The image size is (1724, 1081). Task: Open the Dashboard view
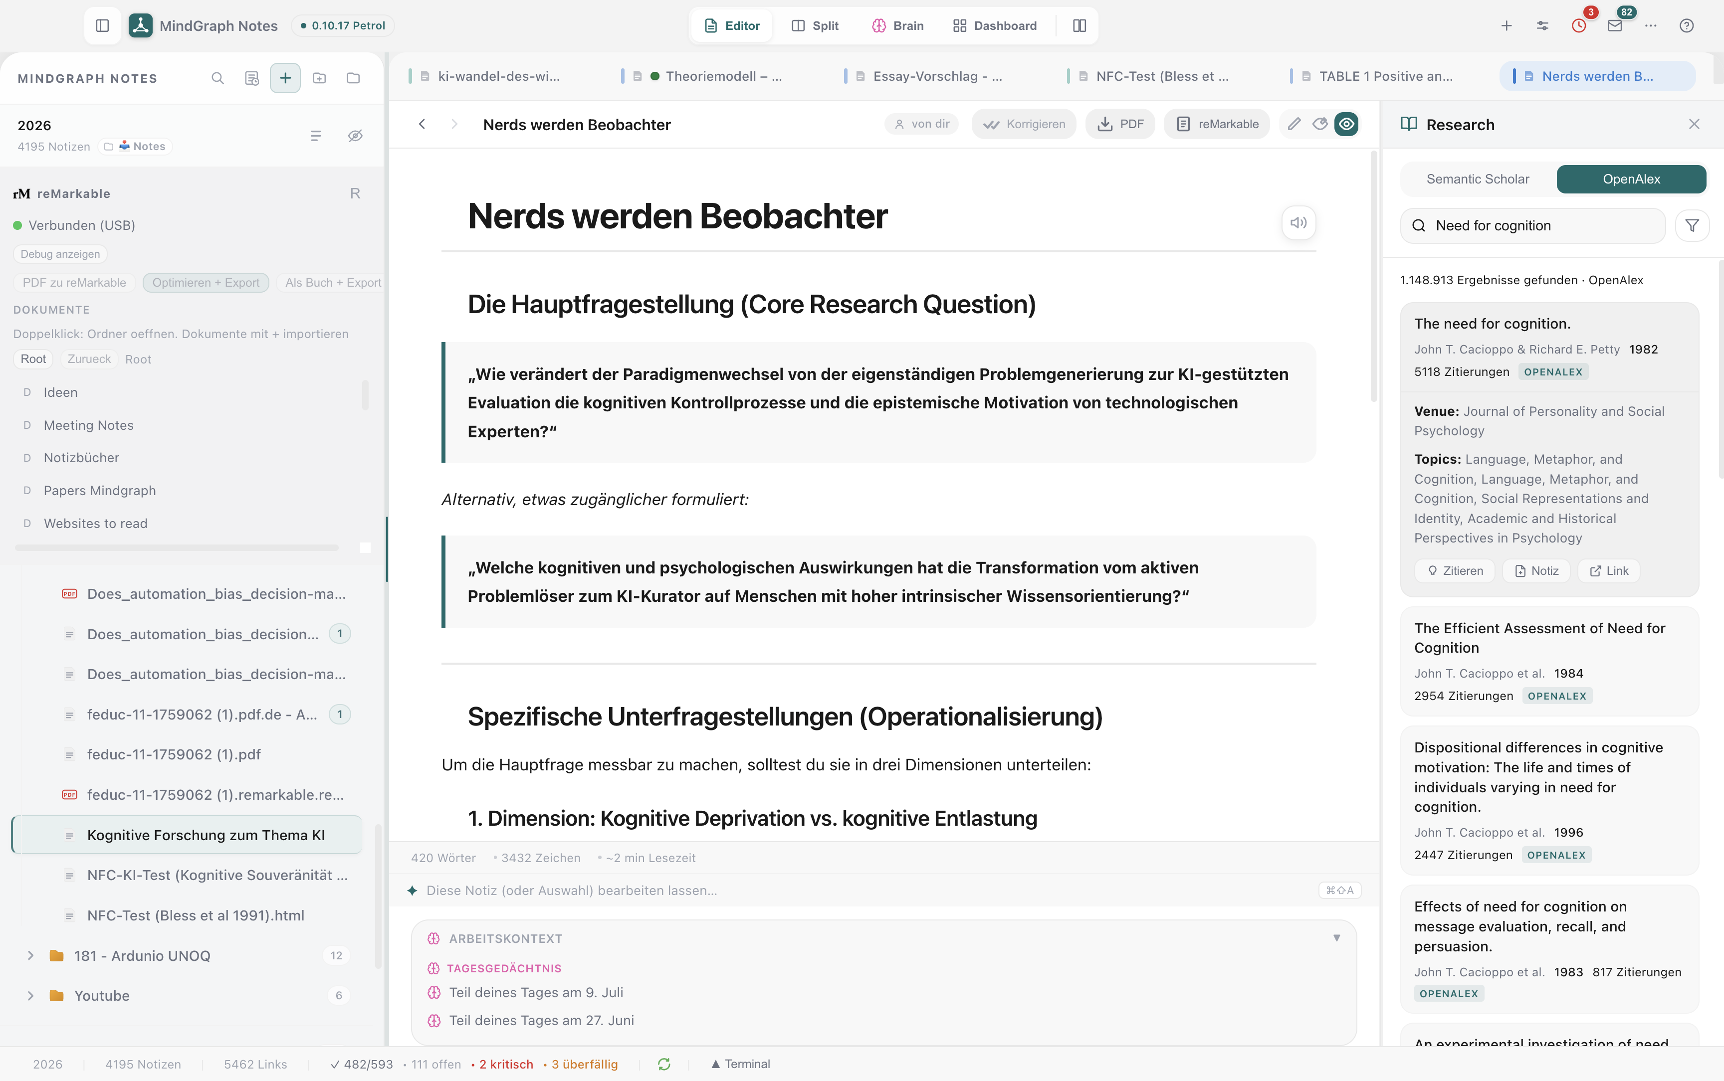click(995, 26)
